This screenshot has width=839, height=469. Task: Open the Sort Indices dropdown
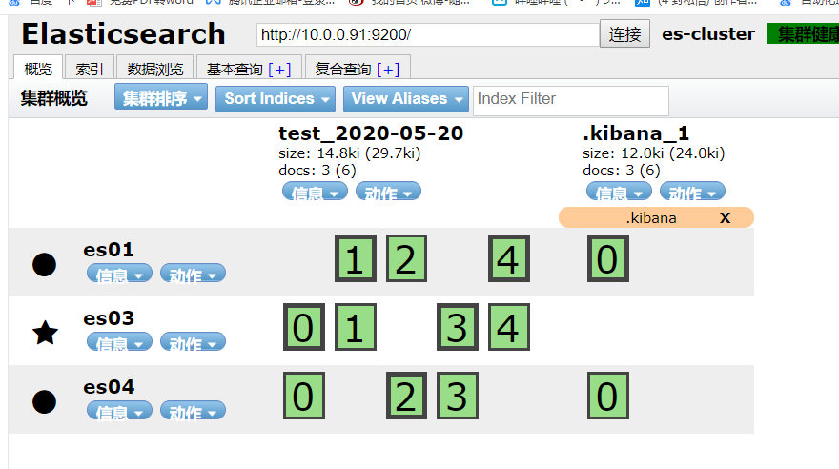pos(275,99)
